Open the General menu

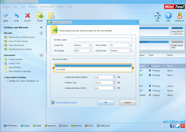[6, 7]
